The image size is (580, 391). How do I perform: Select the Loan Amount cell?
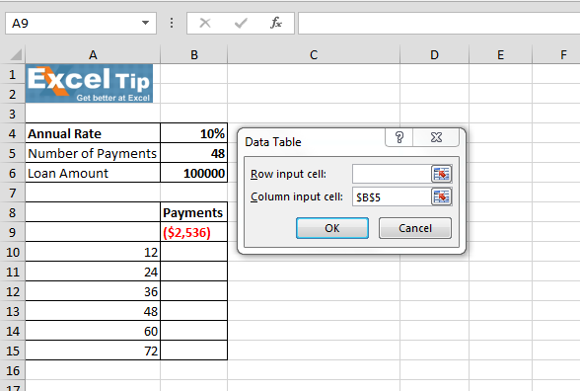(93, 173)
